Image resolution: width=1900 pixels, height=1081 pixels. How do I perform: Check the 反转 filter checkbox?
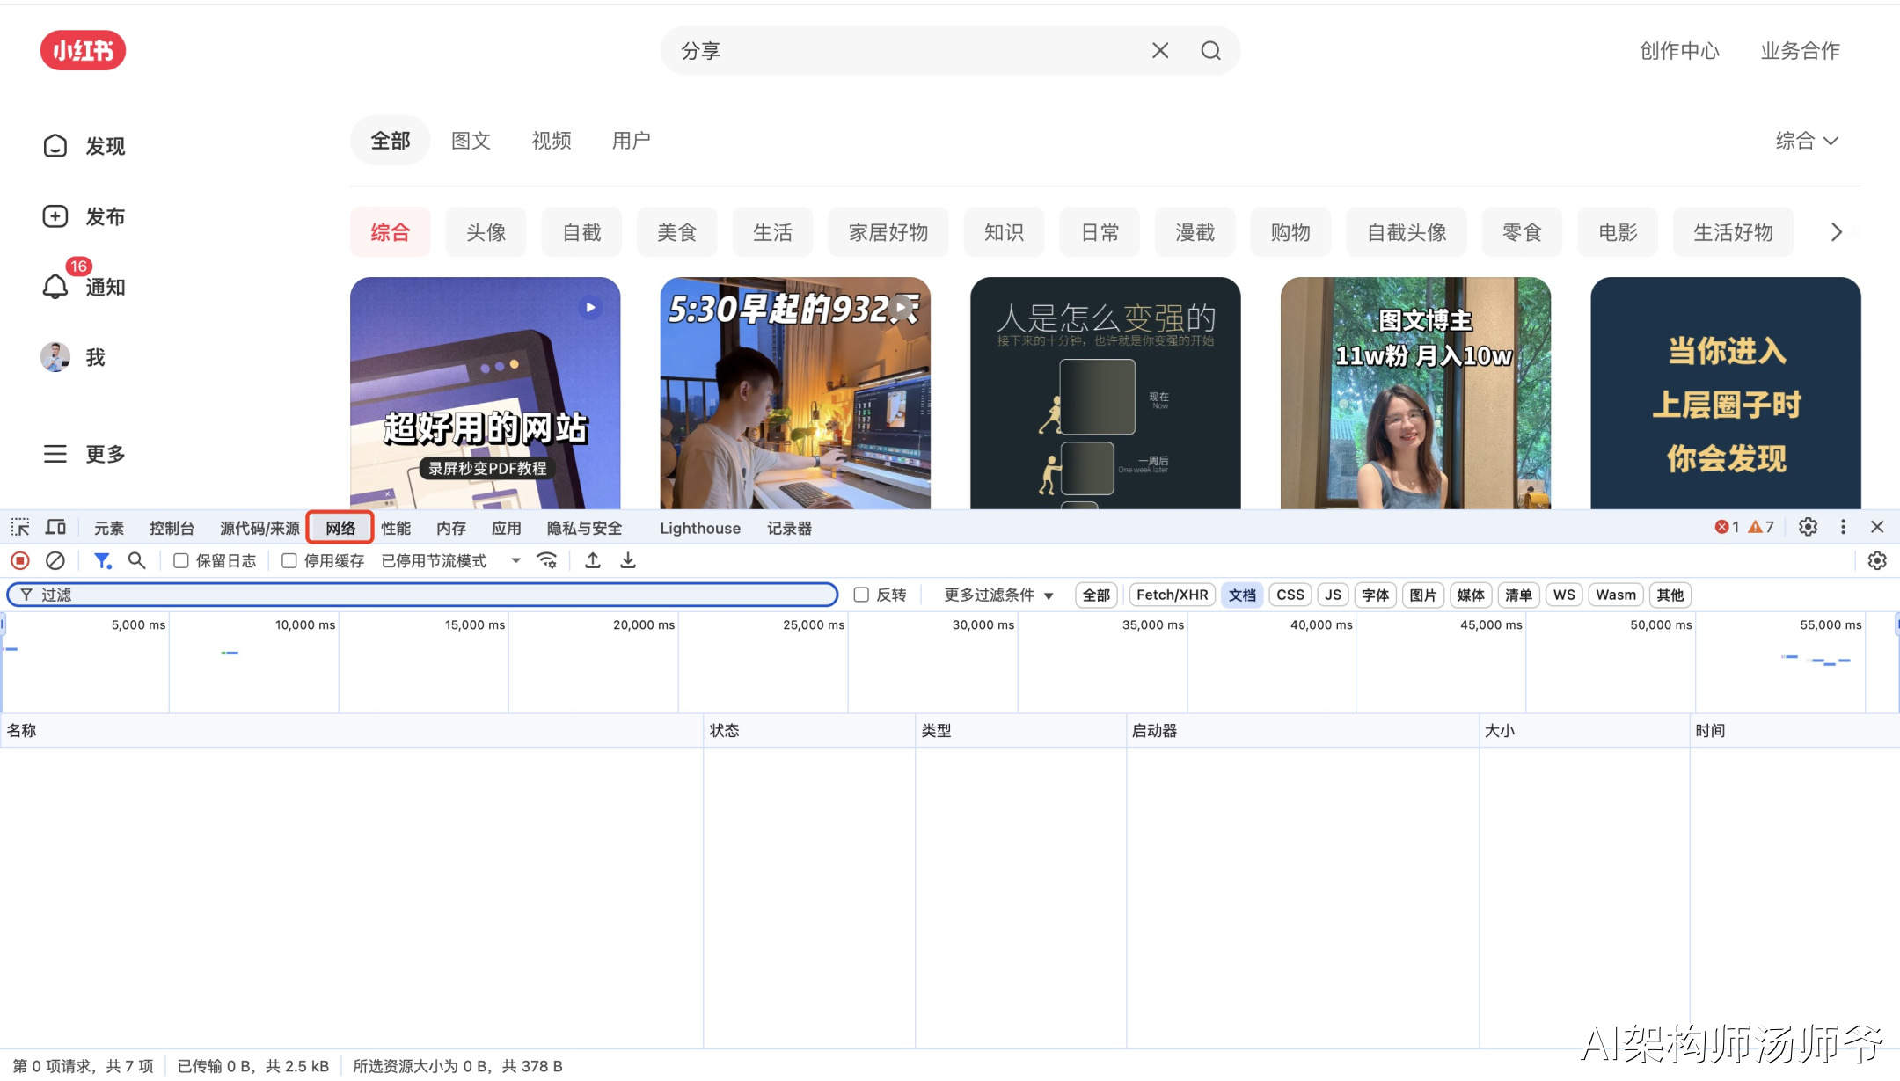(861, 595)
